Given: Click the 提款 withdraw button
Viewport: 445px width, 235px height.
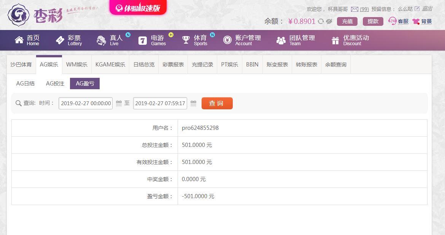Looking at the screenshot, I should [x=373, y=21].
